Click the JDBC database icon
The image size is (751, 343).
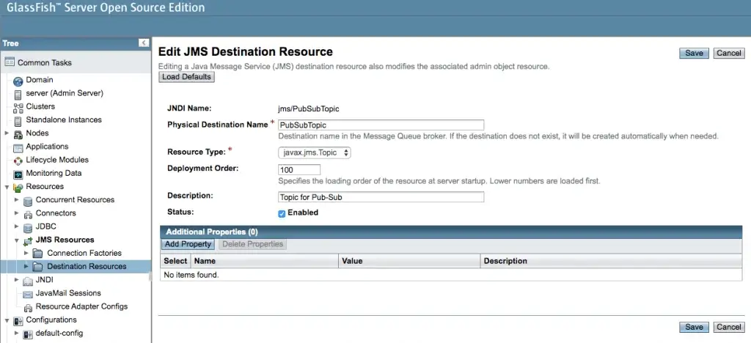[x=28, y=227]
